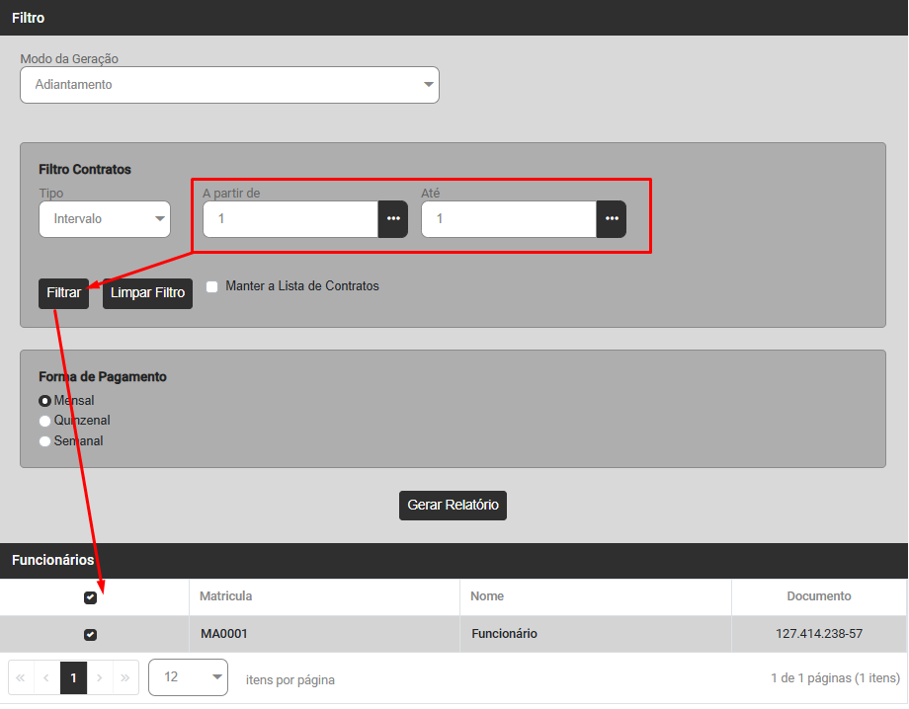Click the Filtrar button
Viewport: 909px width, 709px height.
(x=63, y=293)
